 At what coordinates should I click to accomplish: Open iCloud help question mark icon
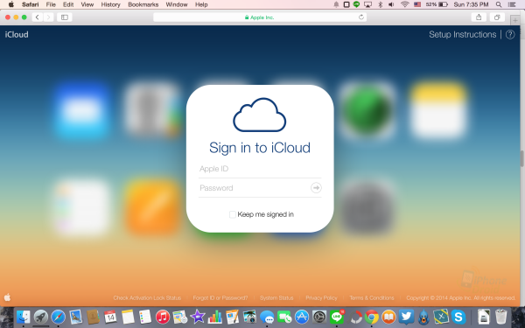pyautogui.click(x=510, y=34)
